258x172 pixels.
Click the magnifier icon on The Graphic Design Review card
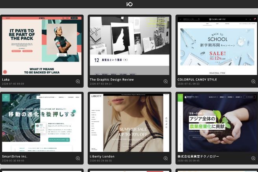[166, 81]
